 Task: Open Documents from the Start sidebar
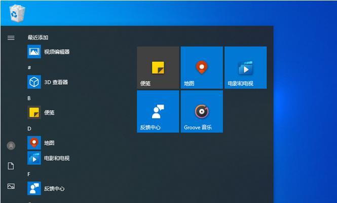[x=11, y=166]
